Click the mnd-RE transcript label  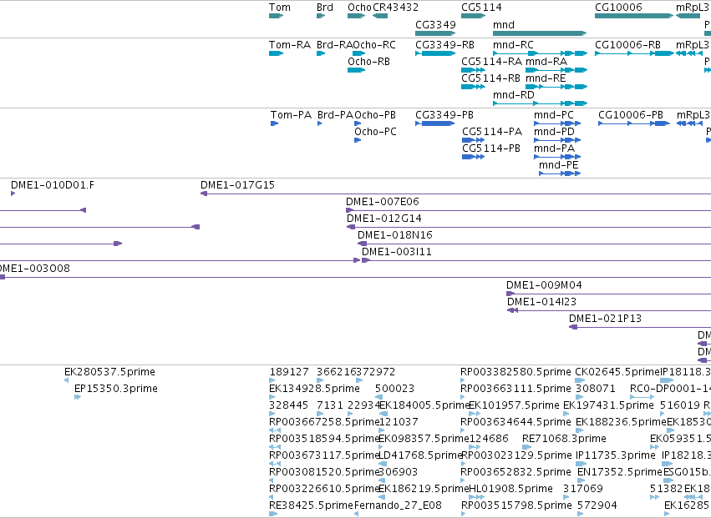point(546,78)
